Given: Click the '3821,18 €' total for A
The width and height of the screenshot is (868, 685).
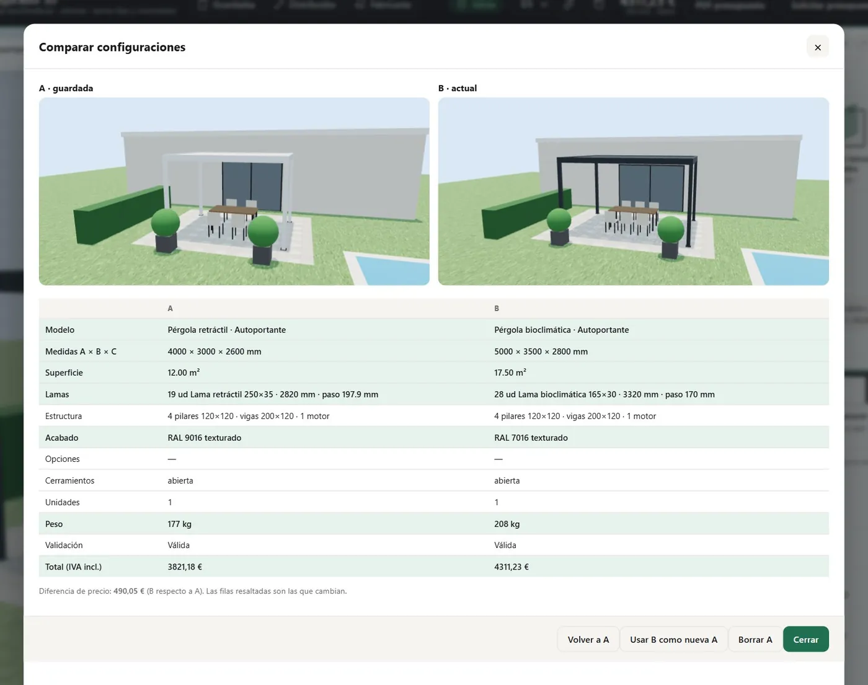Looking at the screenshot, I should [185, 567].
